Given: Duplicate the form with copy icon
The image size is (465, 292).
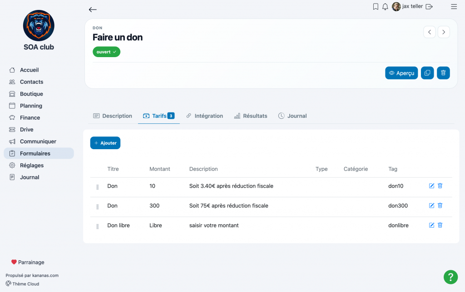Looking at the screenshot, I should pos(427,73).
